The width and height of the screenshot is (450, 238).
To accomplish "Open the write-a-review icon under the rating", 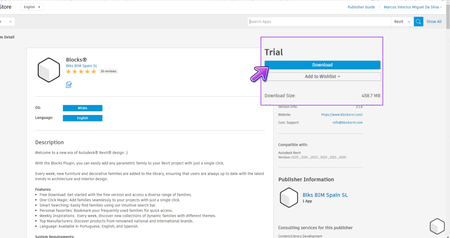I will tap(69, 84).
